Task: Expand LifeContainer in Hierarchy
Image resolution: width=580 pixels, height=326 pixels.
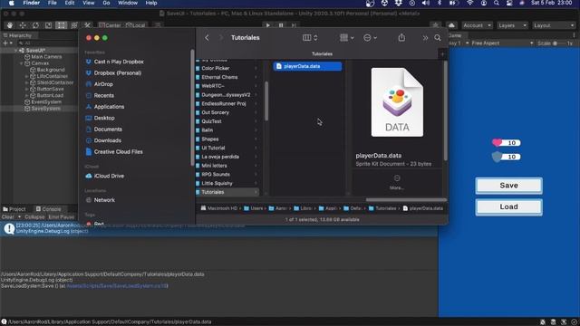Action: pos(26,76)
